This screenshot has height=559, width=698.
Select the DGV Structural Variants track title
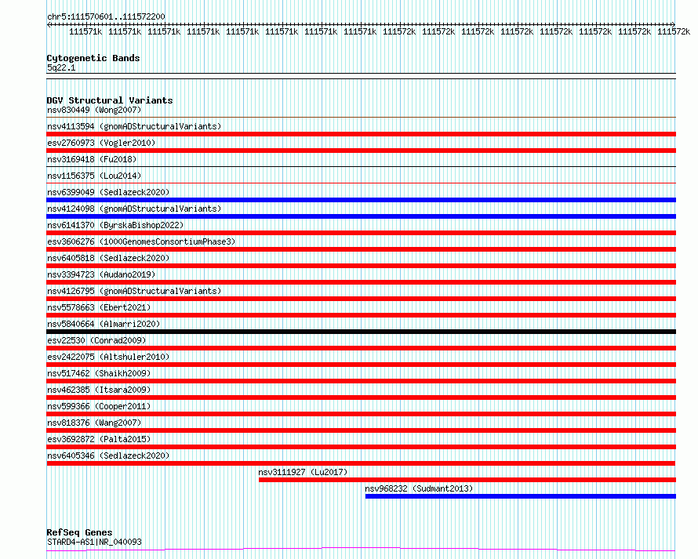coord(110,100)
